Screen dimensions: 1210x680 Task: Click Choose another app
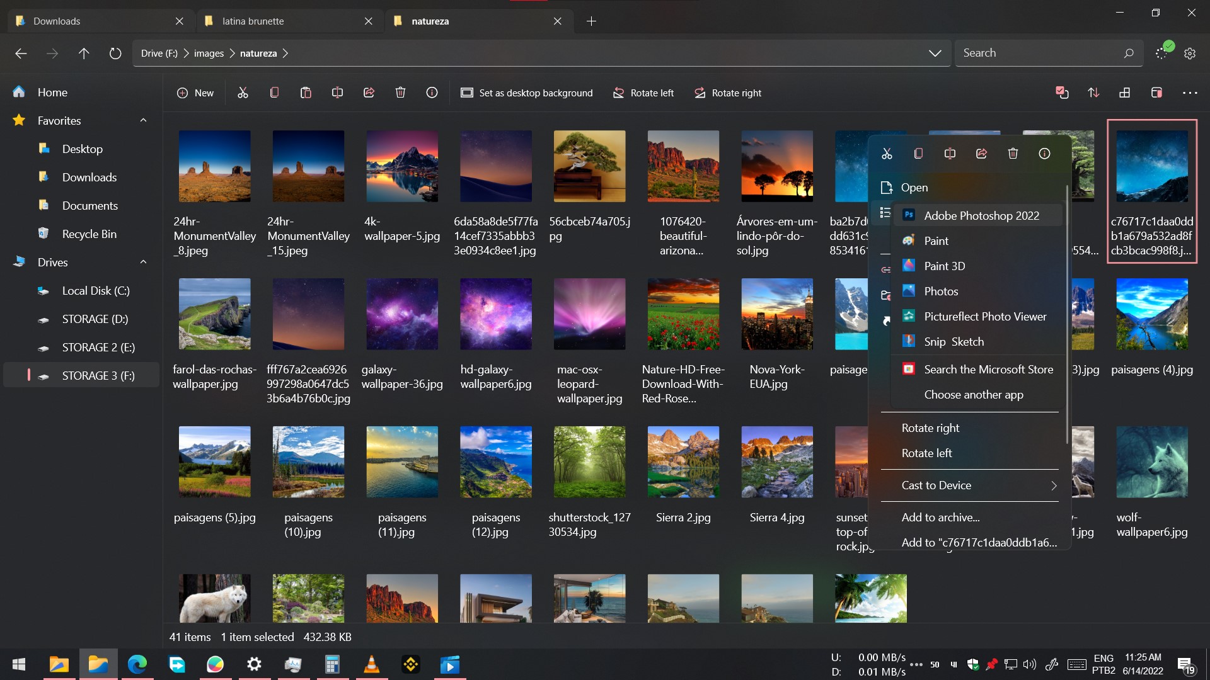973,395
